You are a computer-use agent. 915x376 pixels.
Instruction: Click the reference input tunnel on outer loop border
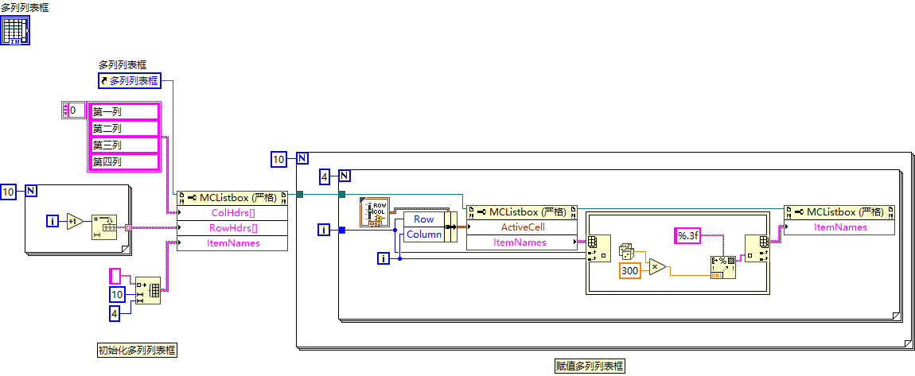[x=299, y=194]
